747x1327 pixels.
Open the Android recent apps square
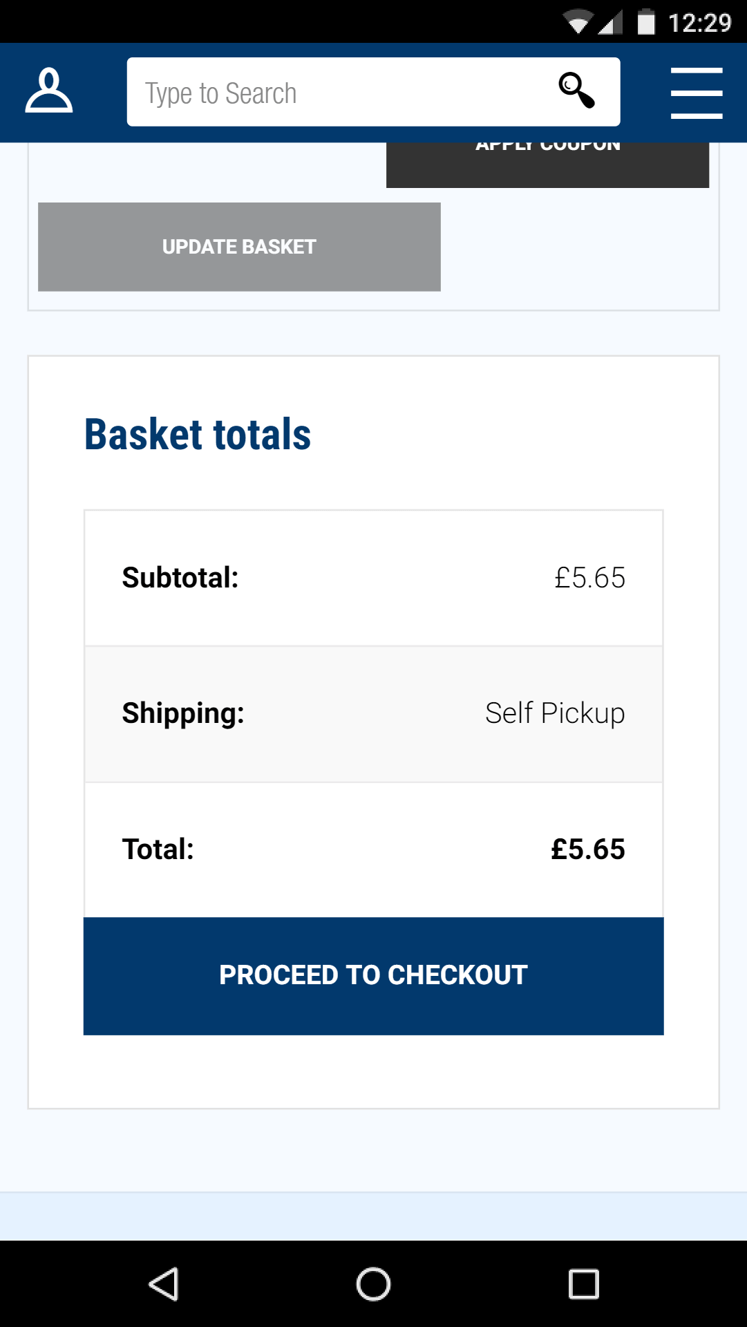(583, 1284)
